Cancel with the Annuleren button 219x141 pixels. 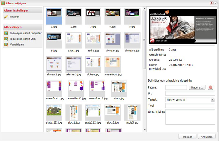207,137
